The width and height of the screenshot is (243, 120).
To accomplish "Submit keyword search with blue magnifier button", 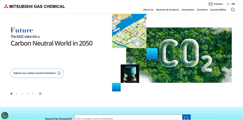I will 186,118.
